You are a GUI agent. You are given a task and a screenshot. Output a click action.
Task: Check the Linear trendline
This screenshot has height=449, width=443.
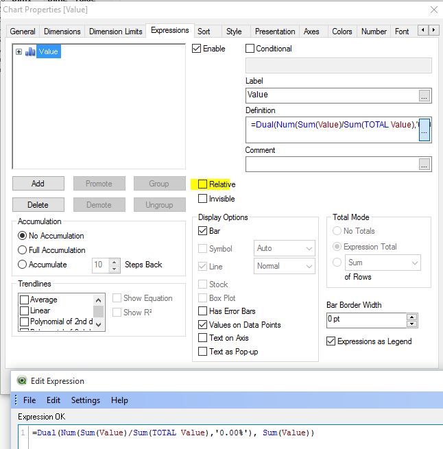point(25,311)
